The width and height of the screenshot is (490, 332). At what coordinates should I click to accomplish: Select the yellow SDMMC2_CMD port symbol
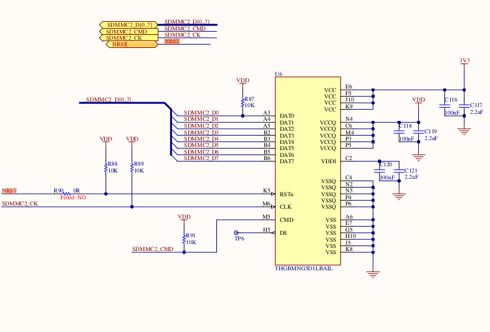pyautogui.click(x=129, y=31)
